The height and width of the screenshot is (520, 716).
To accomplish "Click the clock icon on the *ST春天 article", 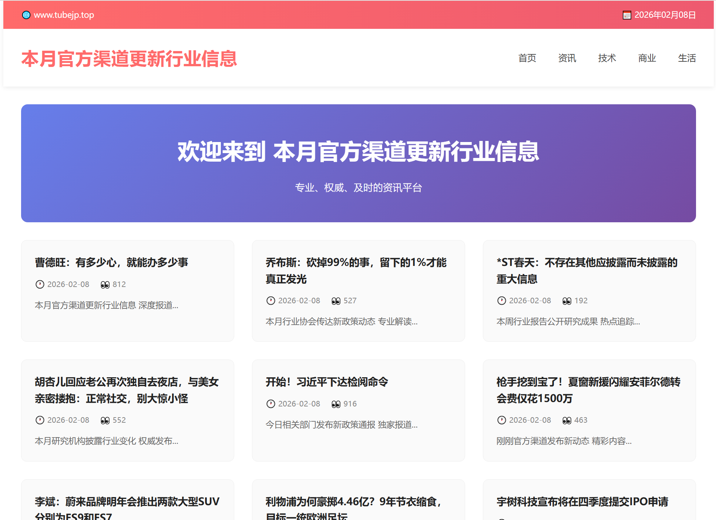I will coord(501,301).
